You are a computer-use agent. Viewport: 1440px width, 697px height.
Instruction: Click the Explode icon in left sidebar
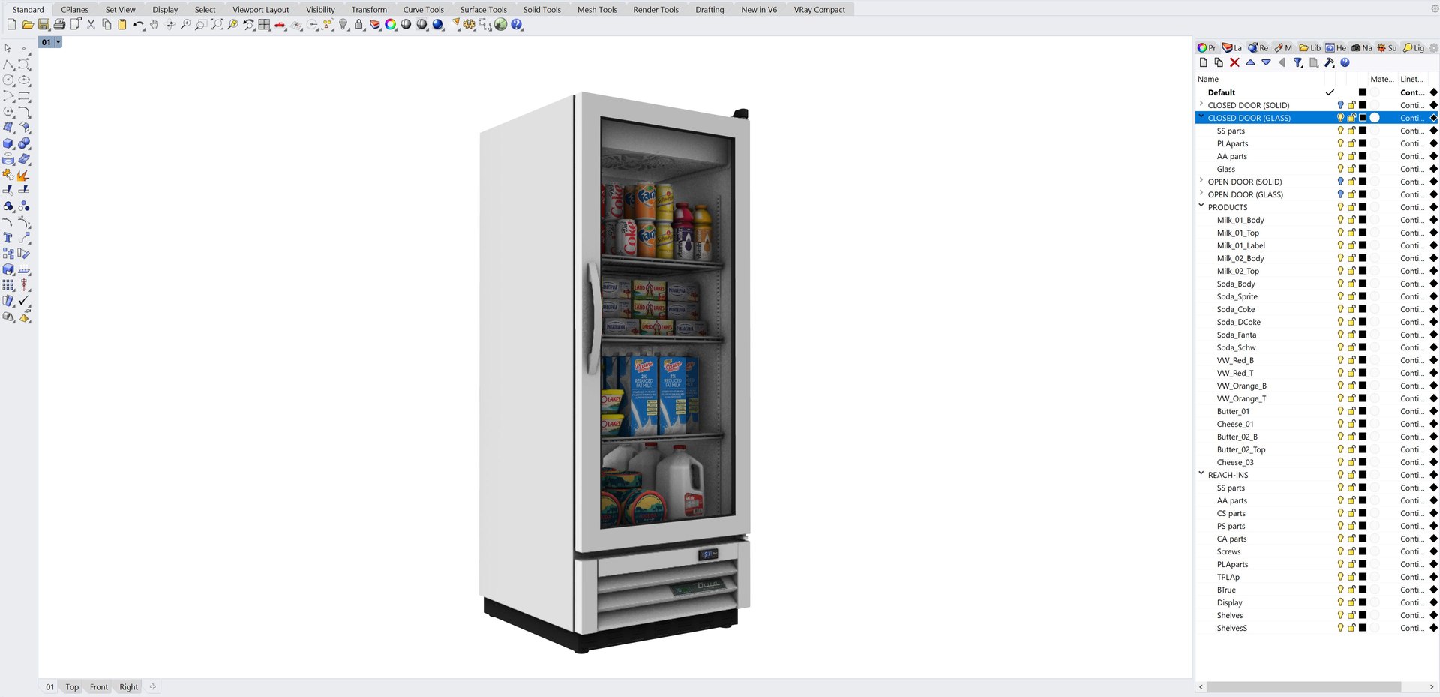(24, 175)
